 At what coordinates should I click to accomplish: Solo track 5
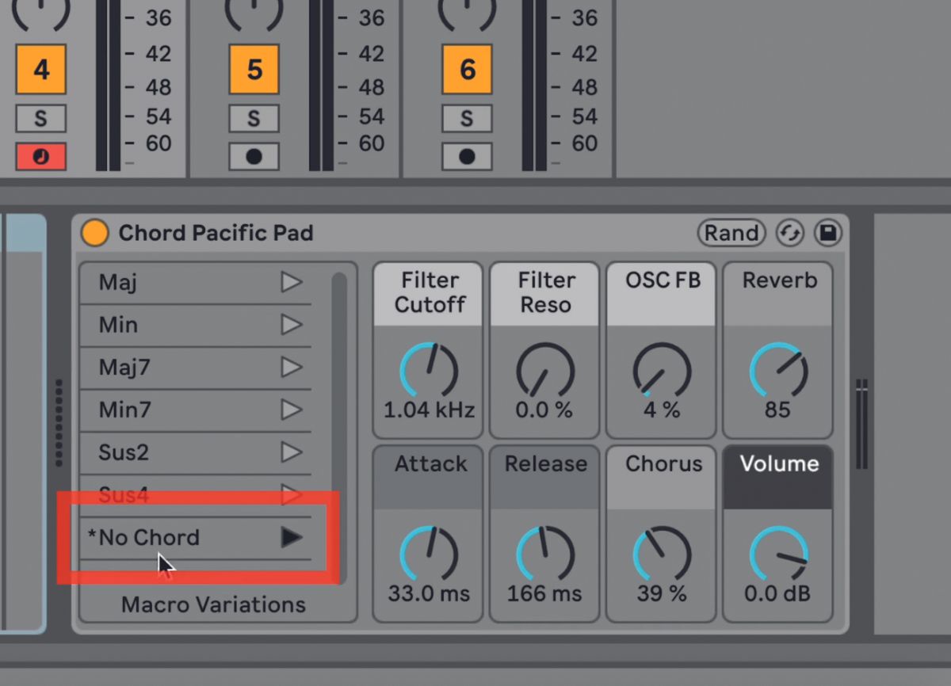(x=254, y=119)
